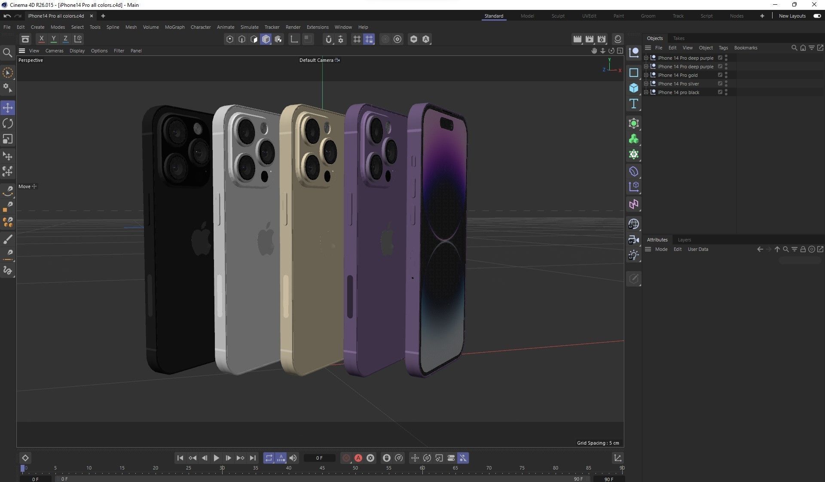The width and height of the screenshot is (825, 482).
Task: Click timeline ruler at frame 45
Action: tap(322, 468)
